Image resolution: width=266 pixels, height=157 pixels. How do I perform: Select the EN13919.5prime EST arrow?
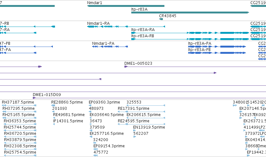(x=134, y=130)
